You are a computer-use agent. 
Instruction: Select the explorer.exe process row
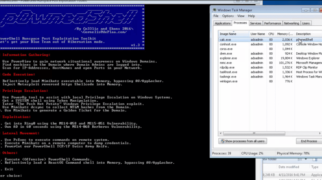(270, 58)
